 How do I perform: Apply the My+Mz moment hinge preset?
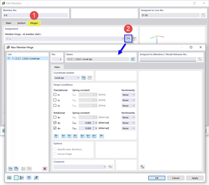tap(94, 136)
